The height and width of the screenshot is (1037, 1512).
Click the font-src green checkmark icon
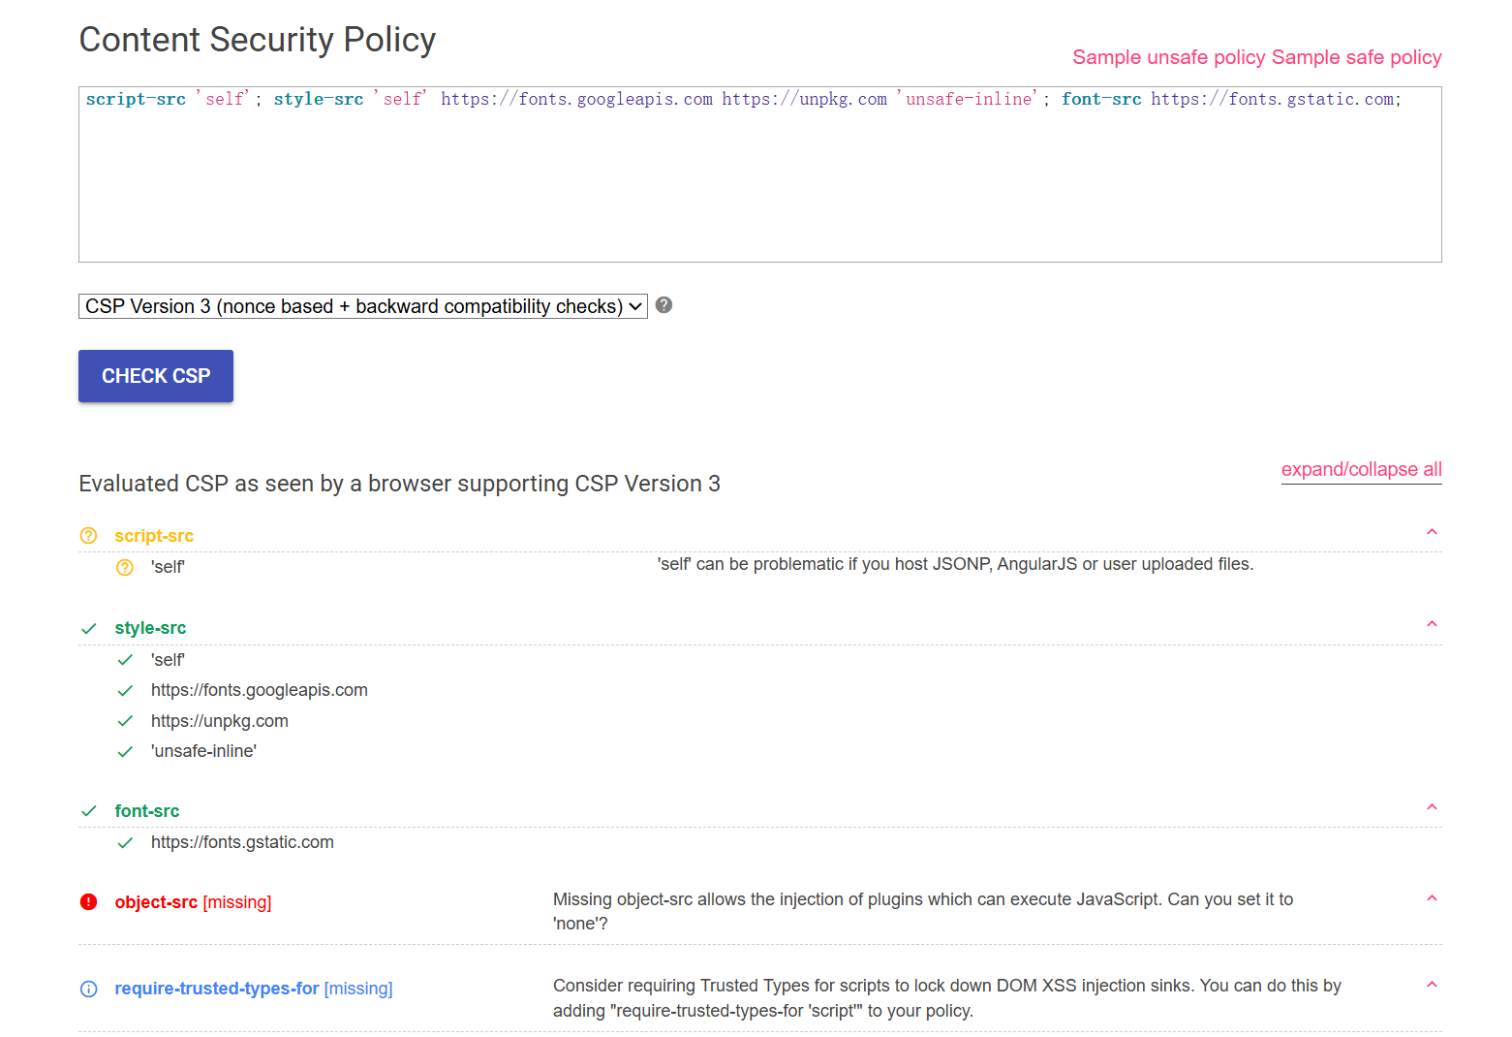pyautogui.click(x=89, y=811)
